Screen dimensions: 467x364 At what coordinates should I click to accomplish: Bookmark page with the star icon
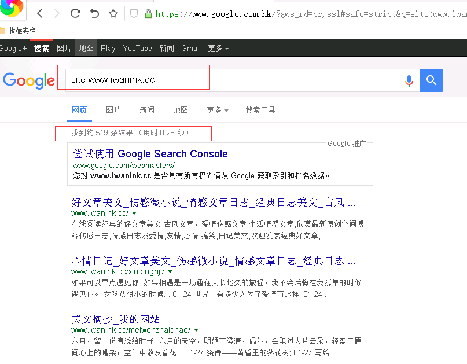pos(113,13)
